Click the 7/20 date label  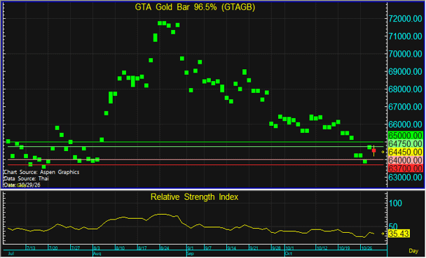pyautogui.click(x=53, y=248)
